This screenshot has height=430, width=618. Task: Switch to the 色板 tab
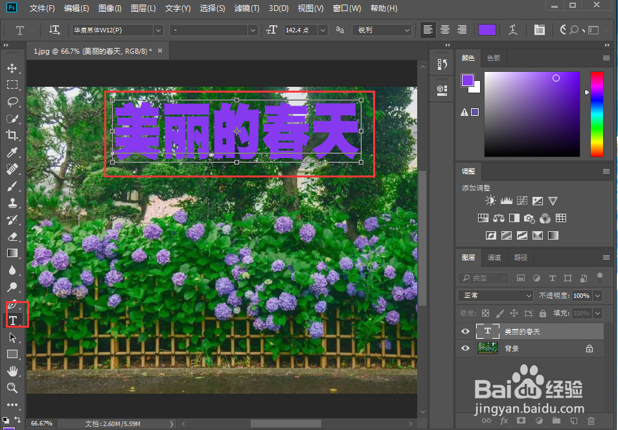click(x=494, y=58)
